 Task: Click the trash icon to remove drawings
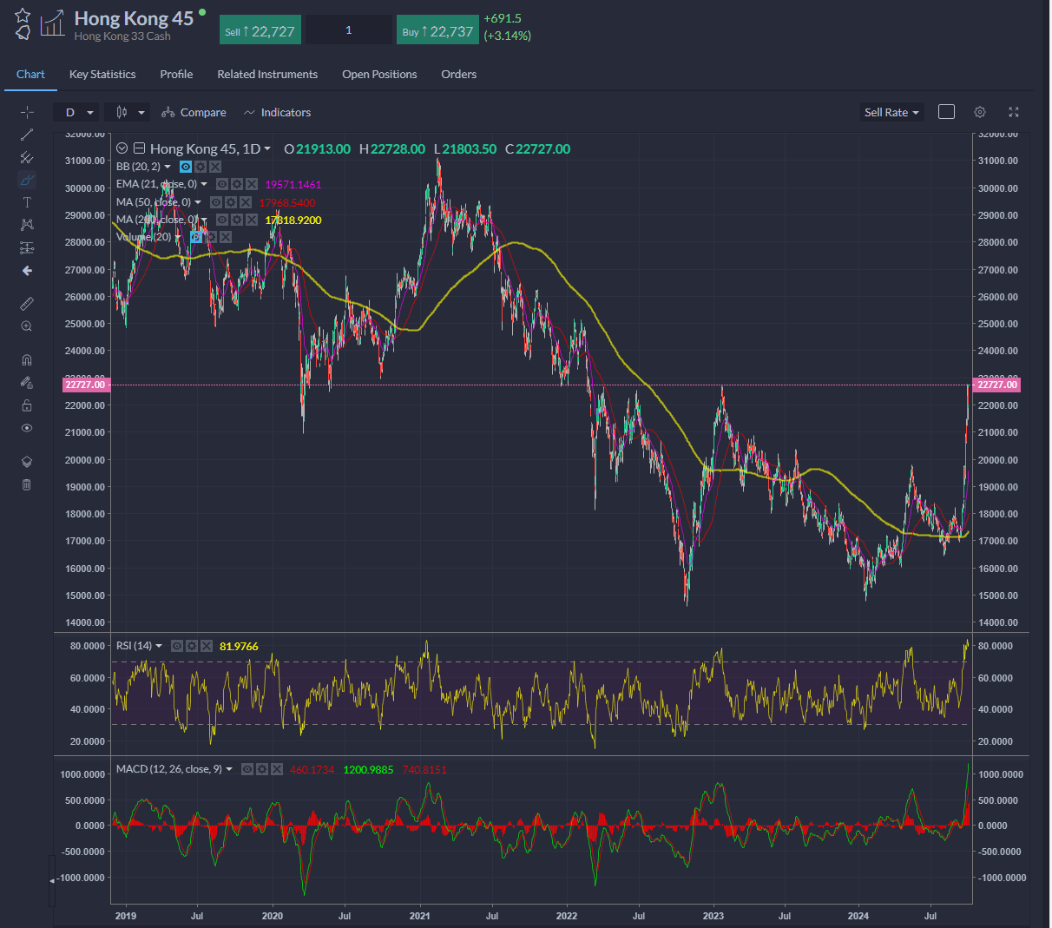click(27, 484)
